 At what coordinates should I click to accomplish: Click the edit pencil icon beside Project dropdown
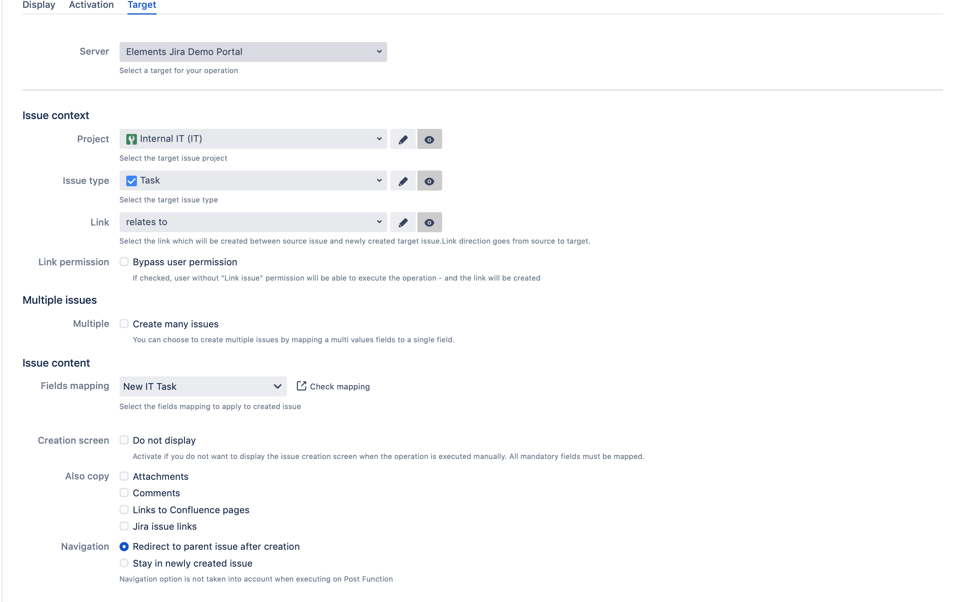pyautogui.click(x=403, y=139)
